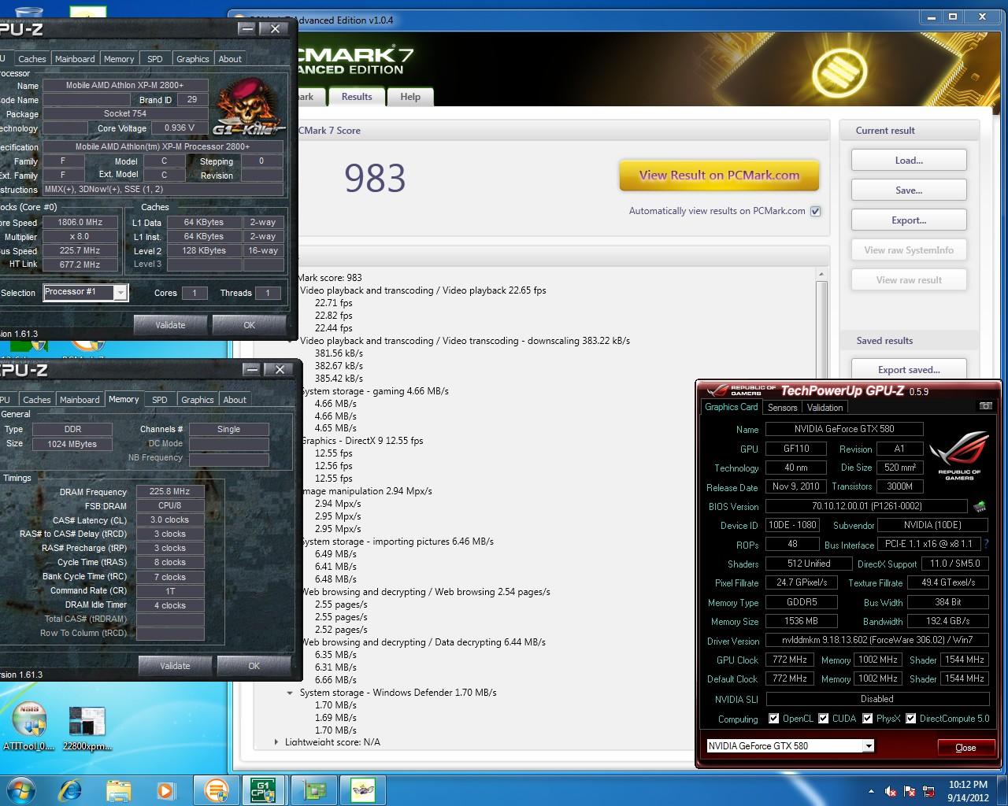Open the Validation tab in GPU-Z
Viewport: 1008px width, 806px height.
point(825,408)
